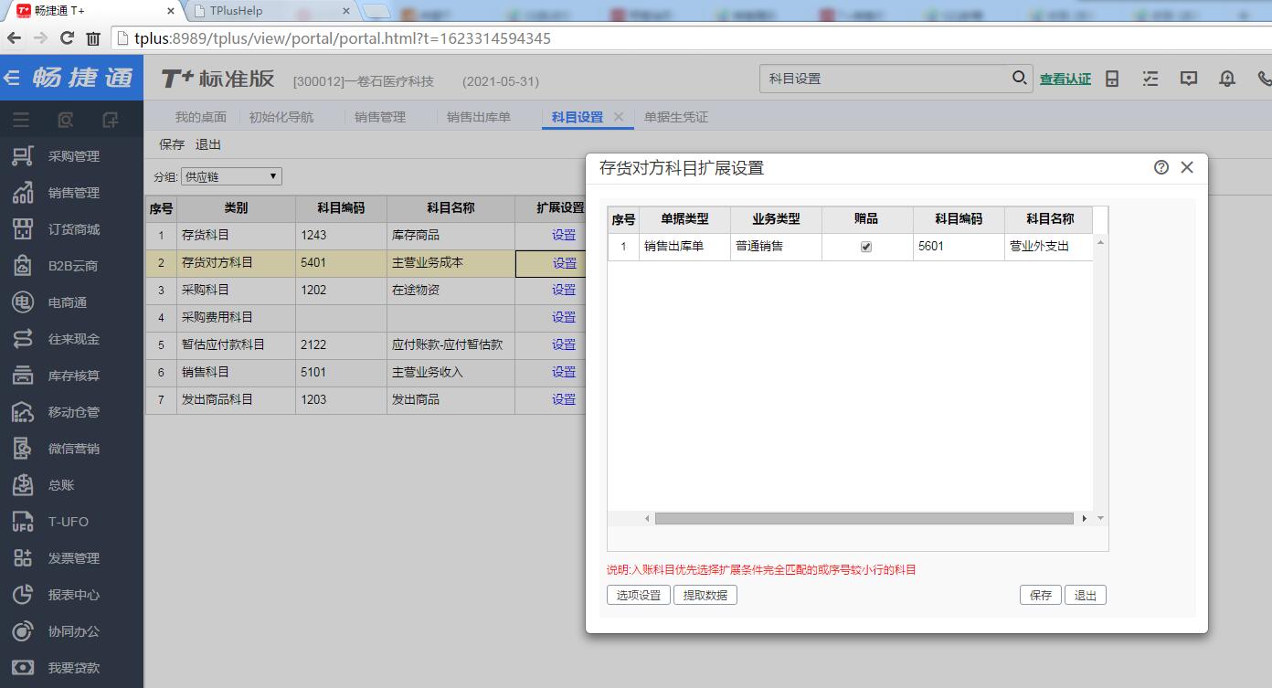
Task: Click 查看认证 link
Action: [x=1065, y=79]
